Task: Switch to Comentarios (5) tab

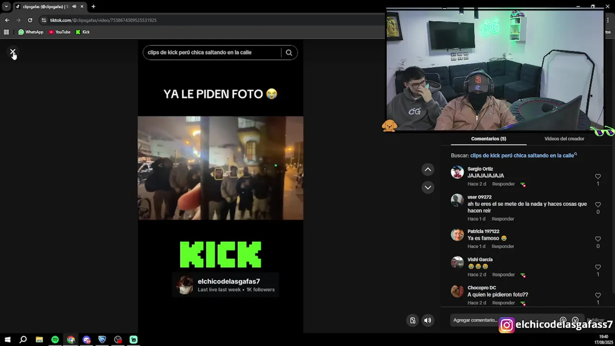Action: (488, 139)
